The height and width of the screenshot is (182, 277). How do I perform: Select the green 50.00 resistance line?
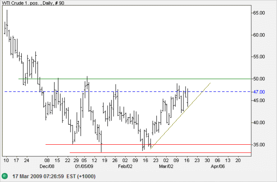135,79
